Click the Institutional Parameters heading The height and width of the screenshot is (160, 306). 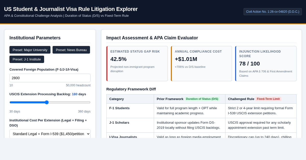click(35, 38)
